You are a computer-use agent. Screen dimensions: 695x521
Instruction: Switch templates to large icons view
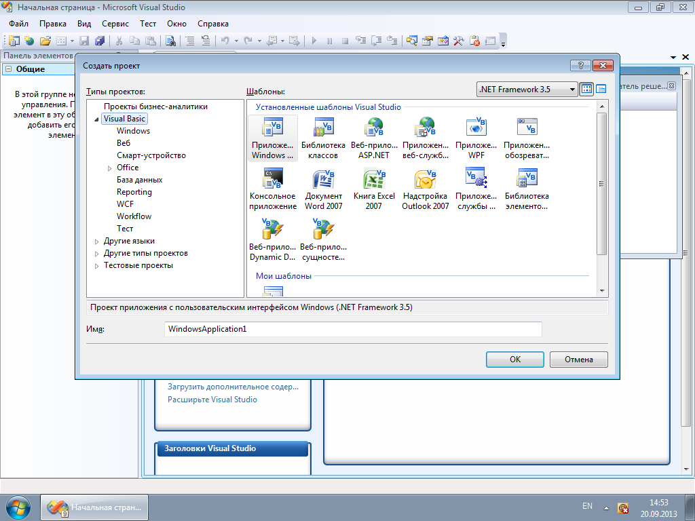click(x=586, y=89)
